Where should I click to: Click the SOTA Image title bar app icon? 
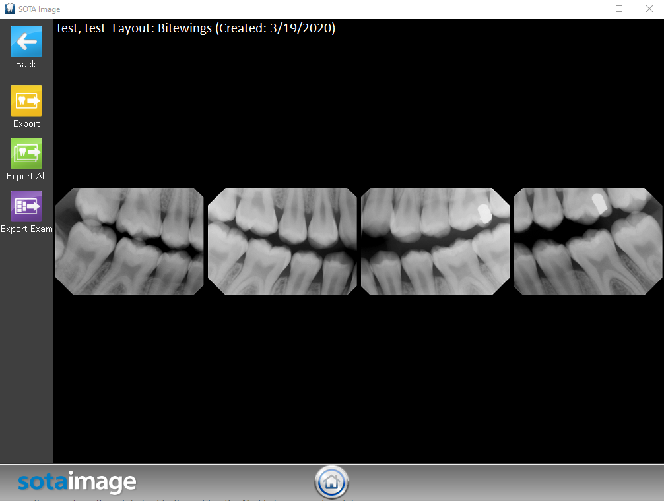9,9
